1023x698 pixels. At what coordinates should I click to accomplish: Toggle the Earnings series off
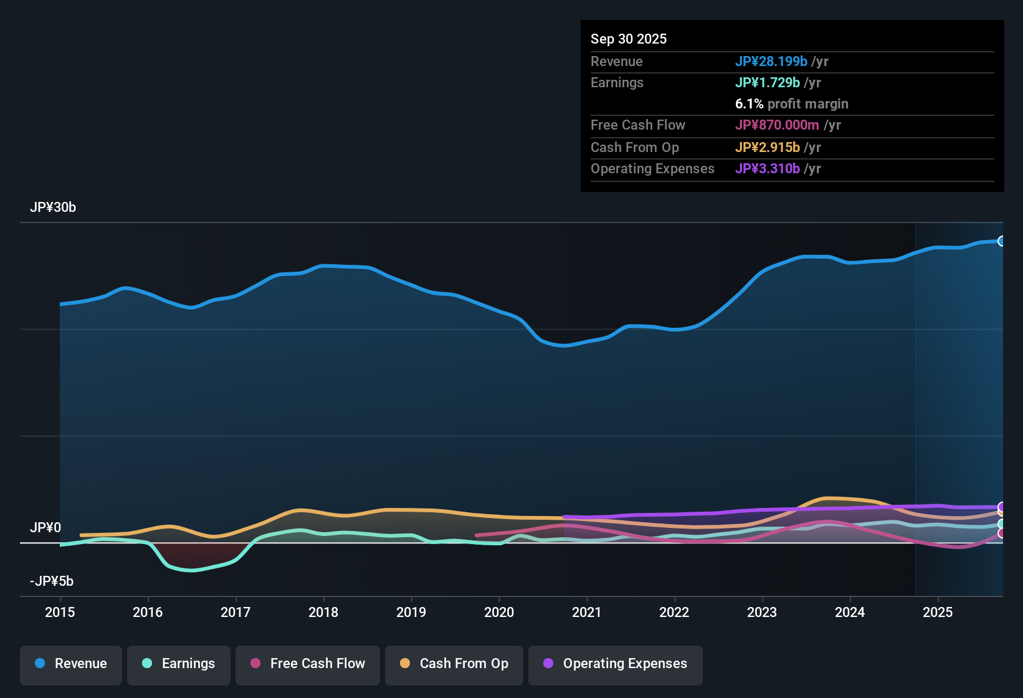point(178,664)
